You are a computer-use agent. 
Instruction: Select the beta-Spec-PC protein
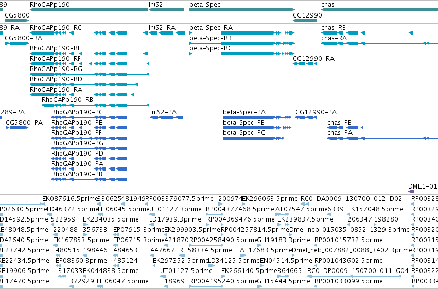click(x=253, y=138)
